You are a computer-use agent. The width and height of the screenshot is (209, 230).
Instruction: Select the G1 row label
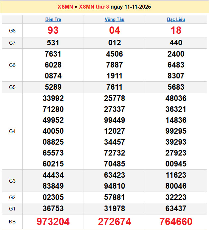(12, 208)
